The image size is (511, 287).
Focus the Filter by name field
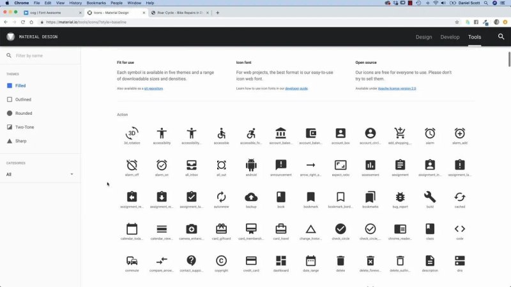coord(40,55)
